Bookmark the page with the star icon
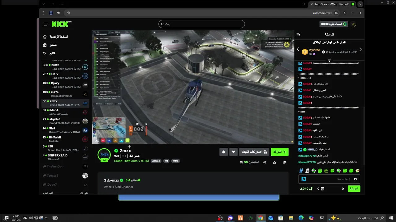This screenshot has height=222, width=396. (69, 13)
